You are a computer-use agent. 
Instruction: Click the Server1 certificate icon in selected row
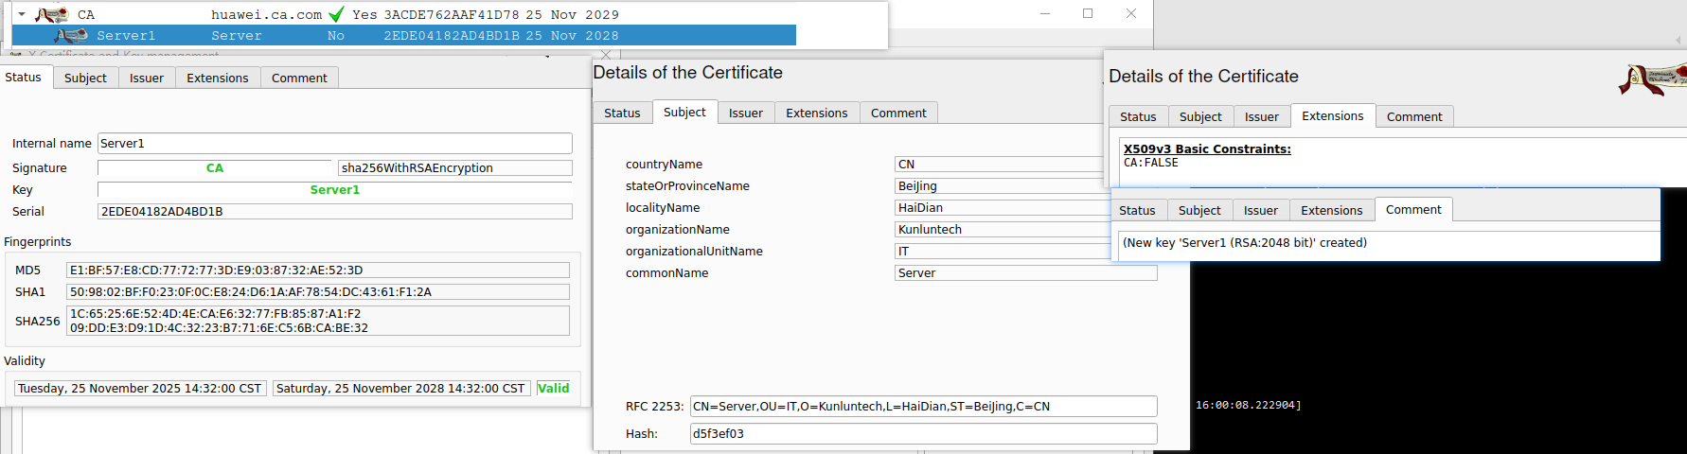(71, 36)
